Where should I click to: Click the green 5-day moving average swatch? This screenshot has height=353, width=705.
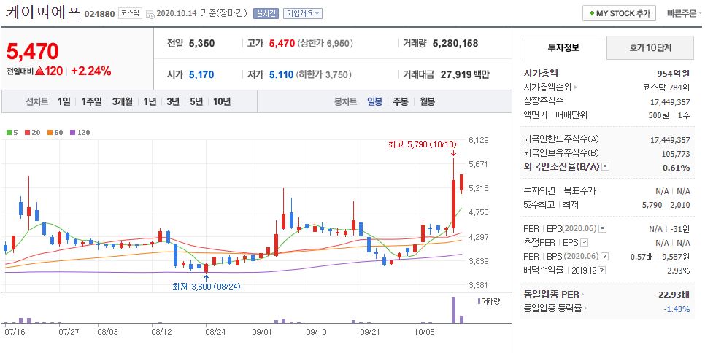pyautogui.click(x=9, y=133)
